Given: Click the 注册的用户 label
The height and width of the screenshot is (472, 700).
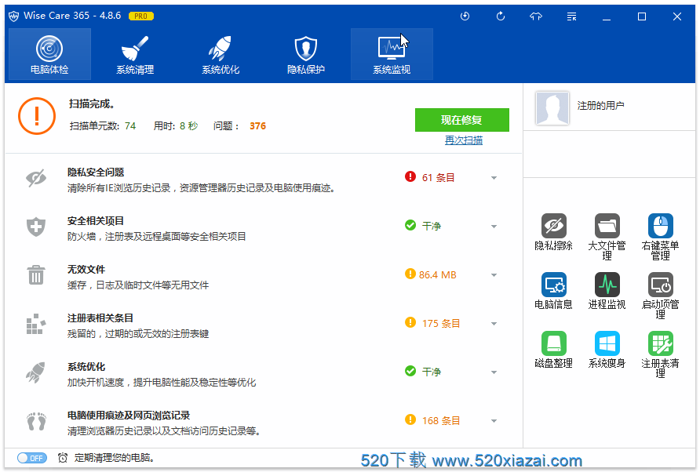Looking at the screenshot, I should click(600, 106).
